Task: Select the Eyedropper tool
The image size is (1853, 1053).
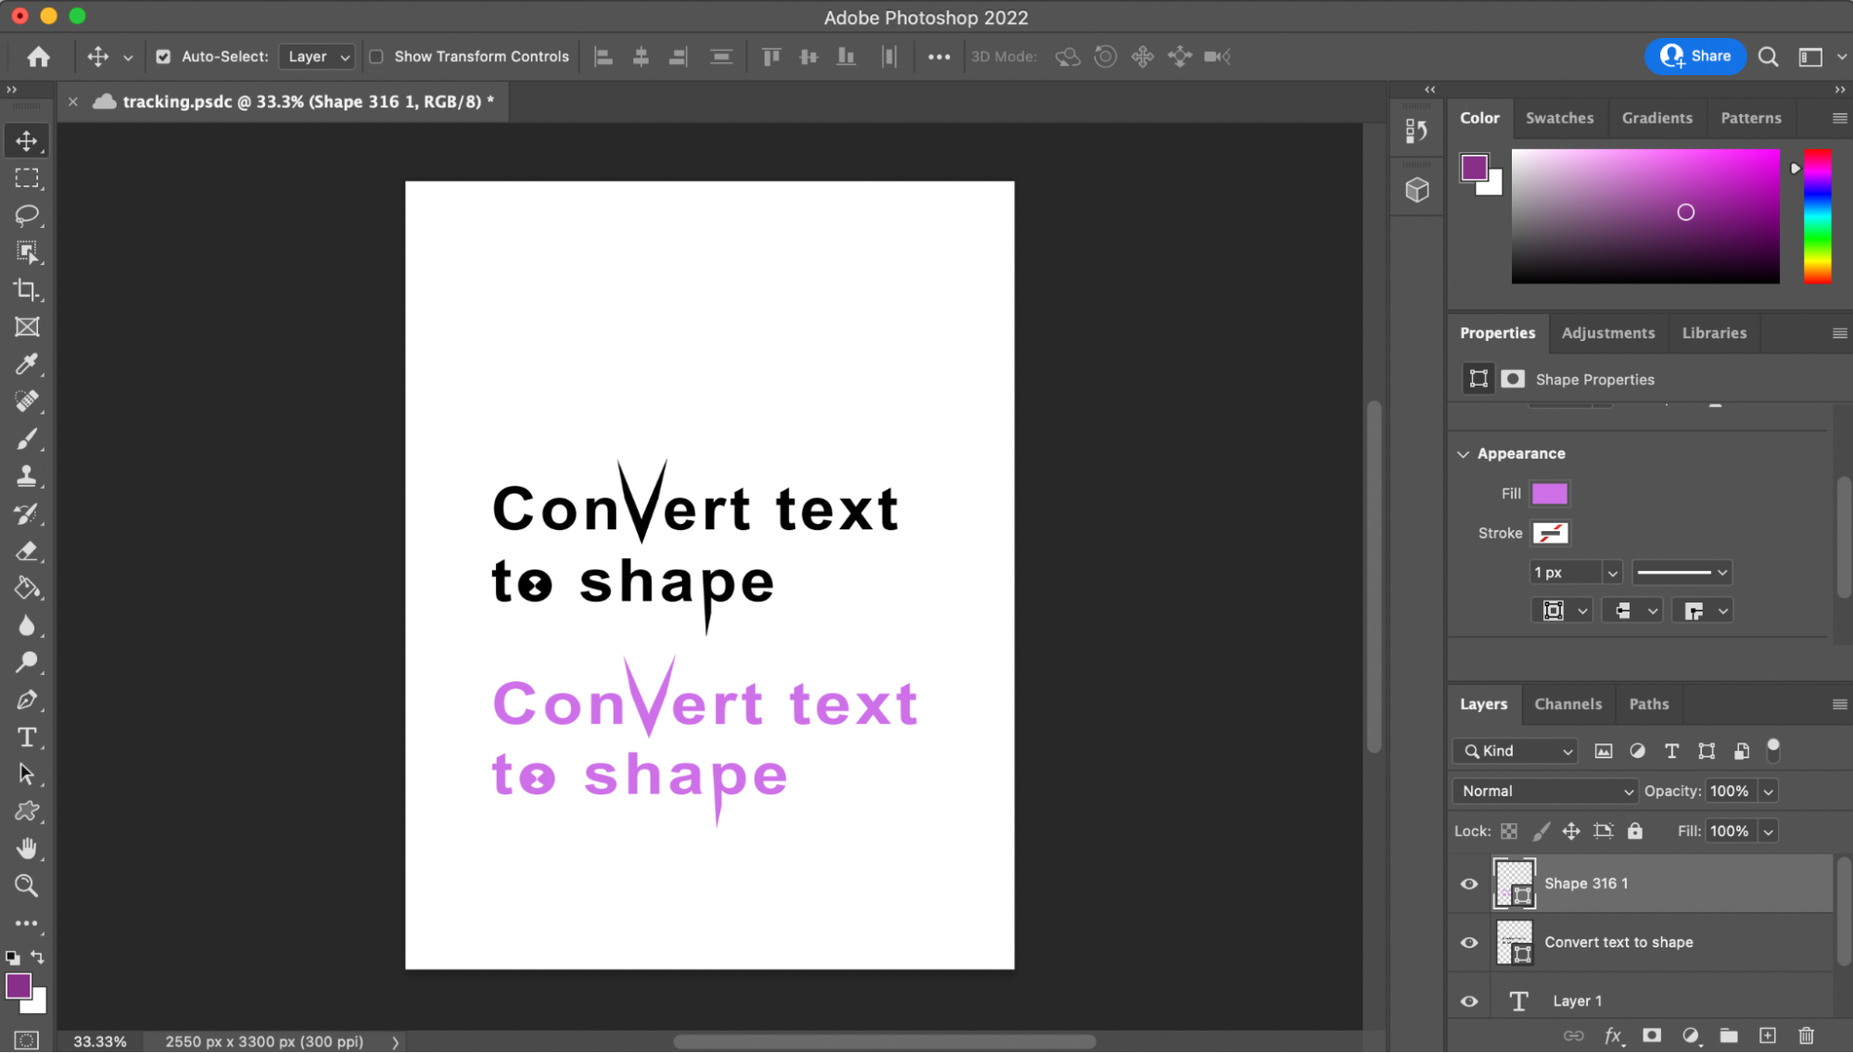Action: [26, 364]
